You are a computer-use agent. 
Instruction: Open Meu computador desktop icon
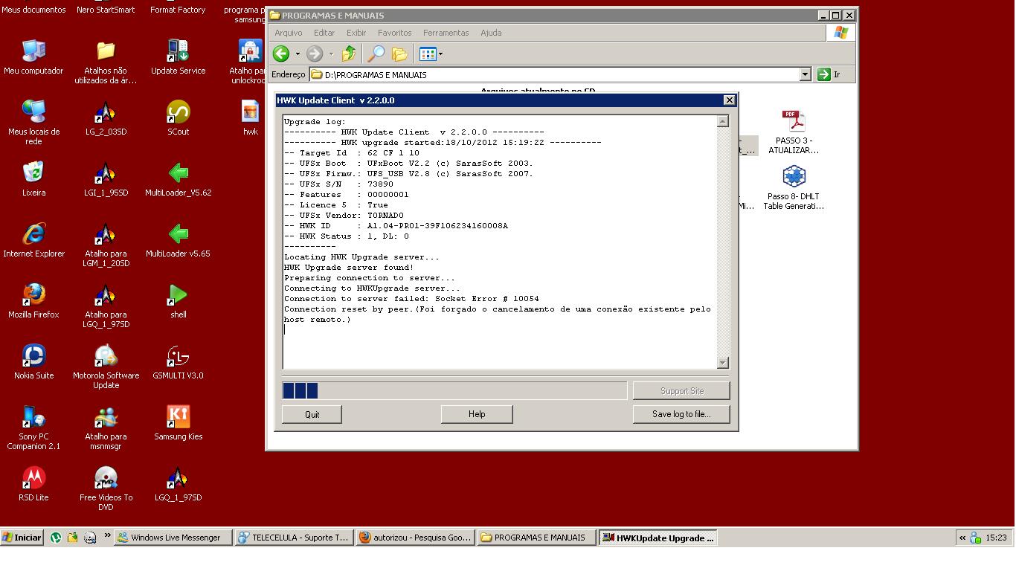click(x=33, y=57)
